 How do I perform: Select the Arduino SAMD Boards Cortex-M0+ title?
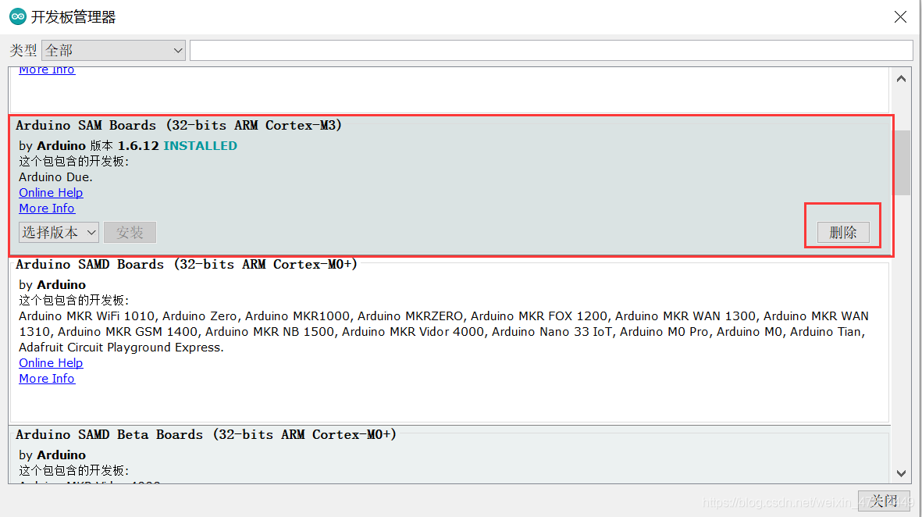(x=187, y=264)
